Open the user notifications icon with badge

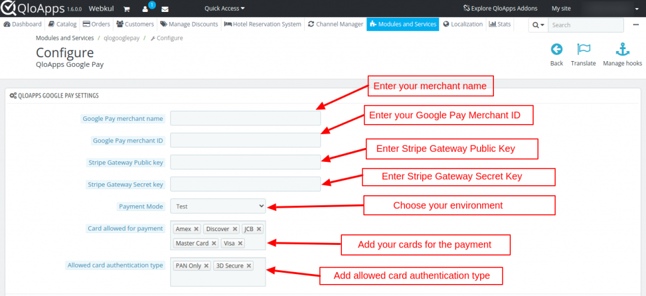[146, 8]
